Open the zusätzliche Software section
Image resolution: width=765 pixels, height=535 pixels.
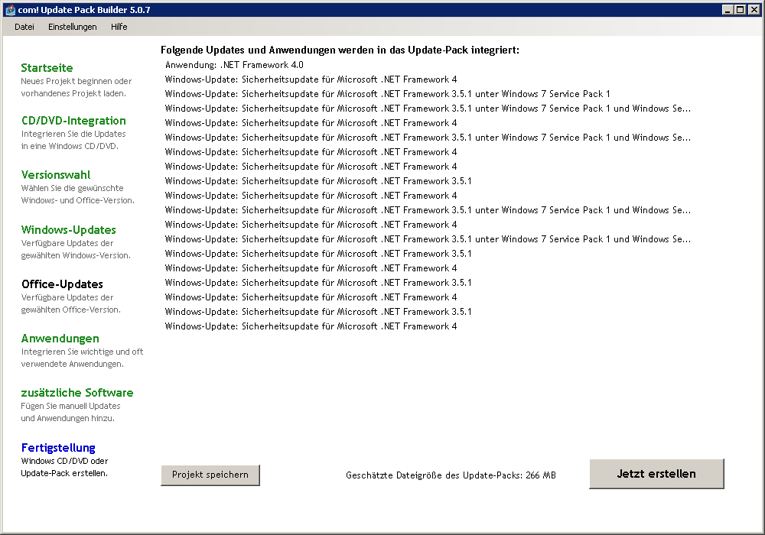tap(77, 392)
